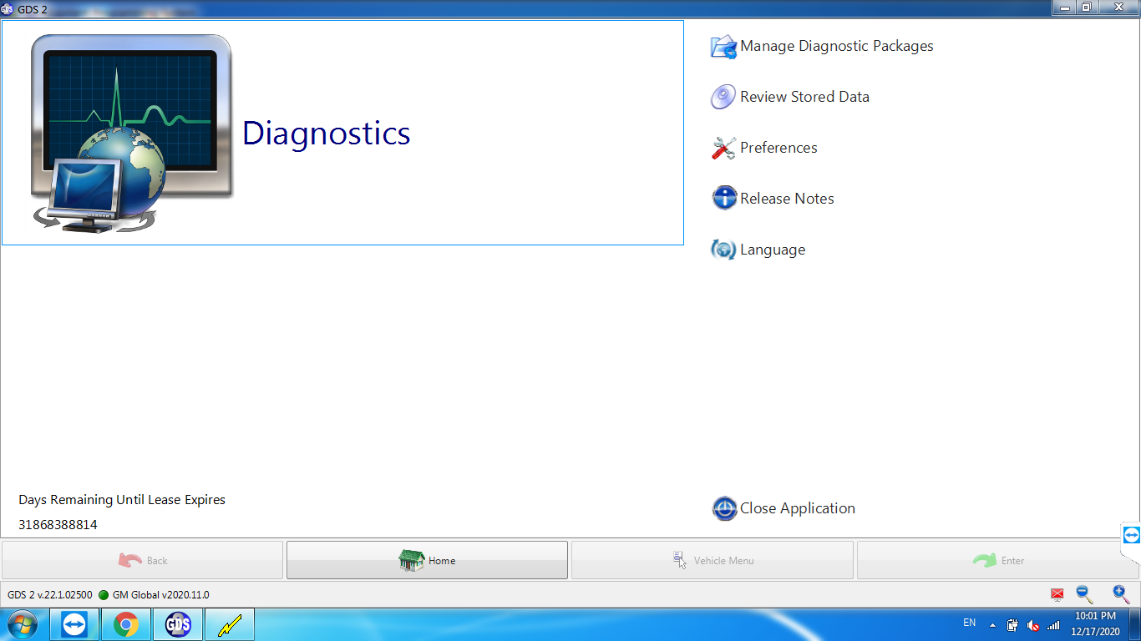1141x641 pixels.
Task: Click the Days Remaining Until Lease Expires label
Action: tap(122, 500)
